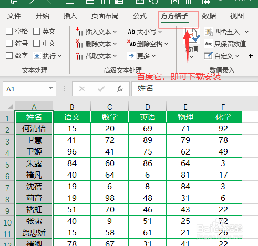Click header cell 物理
This screenshot has height=246, width=258.
(185, 117)
